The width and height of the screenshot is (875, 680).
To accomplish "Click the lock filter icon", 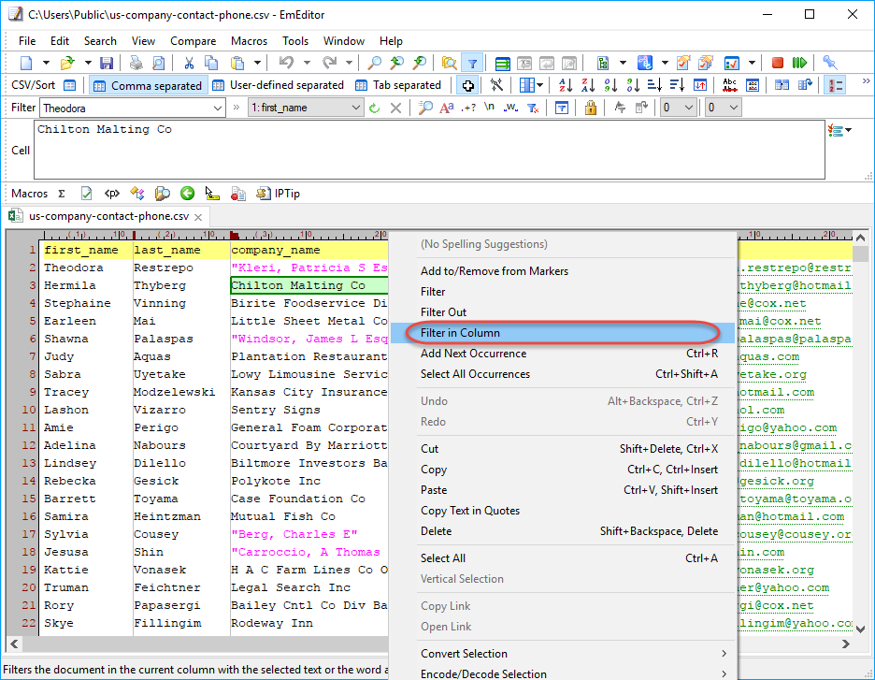I will 591,108.
